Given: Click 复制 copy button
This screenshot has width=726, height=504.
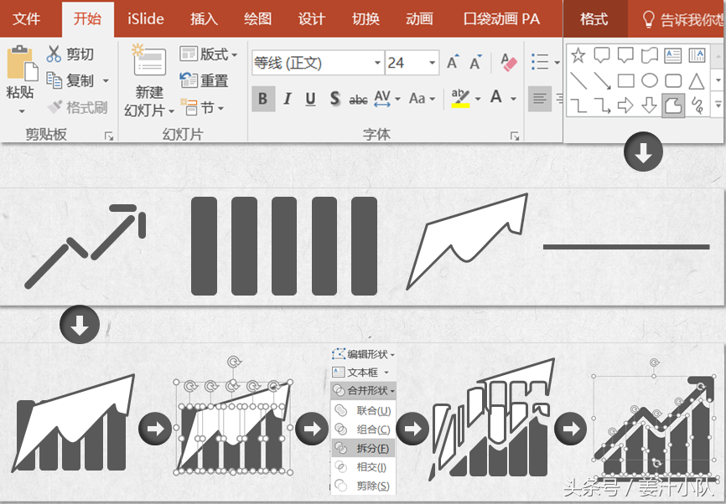Looking at the screenshot, I should pos(70,80).
